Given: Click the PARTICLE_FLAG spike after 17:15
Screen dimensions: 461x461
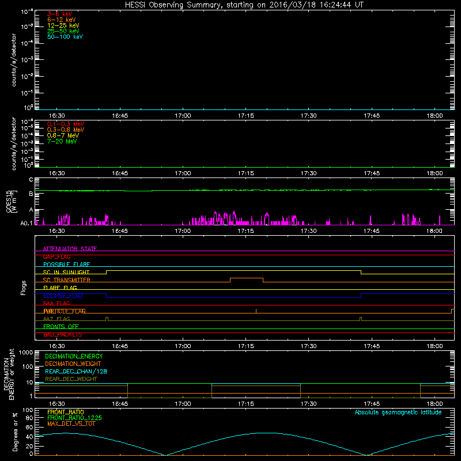Looking at the screenshot, I should tap(256, 311).
